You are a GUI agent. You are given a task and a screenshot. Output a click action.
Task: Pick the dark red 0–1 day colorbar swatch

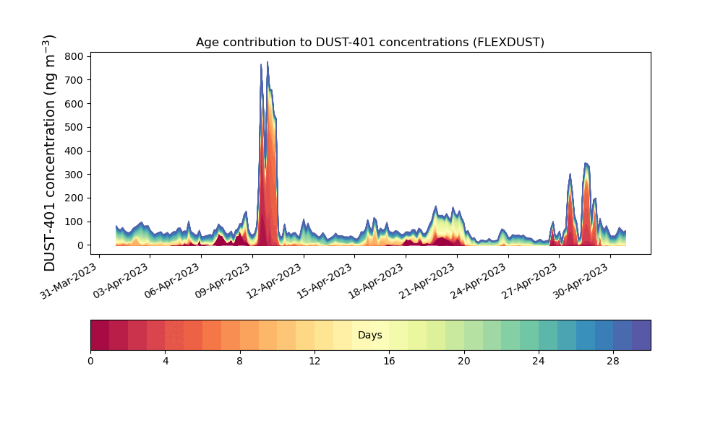[x=100, y=336]
